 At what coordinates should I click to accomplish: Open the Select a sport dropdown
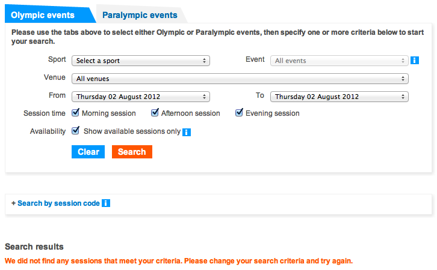click(140, 61)
